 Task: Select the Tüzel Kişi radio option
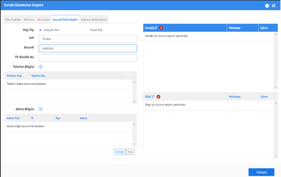tap(86, 30)
